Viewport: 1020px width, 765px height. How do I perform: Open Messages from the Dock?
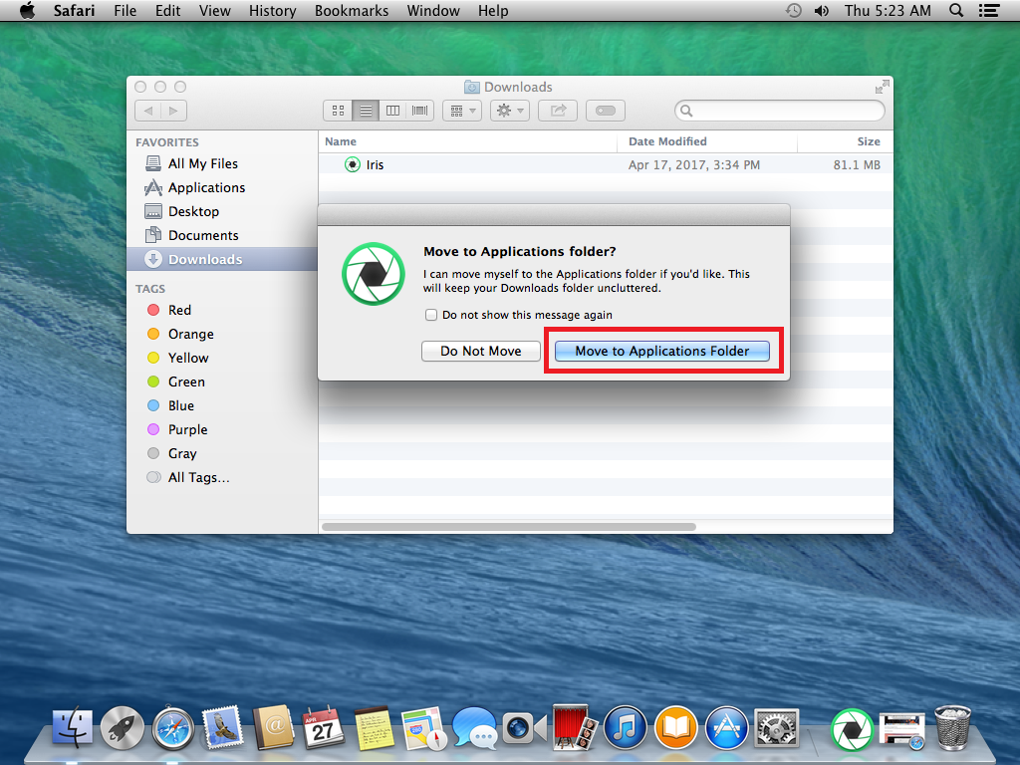[475, 727]
